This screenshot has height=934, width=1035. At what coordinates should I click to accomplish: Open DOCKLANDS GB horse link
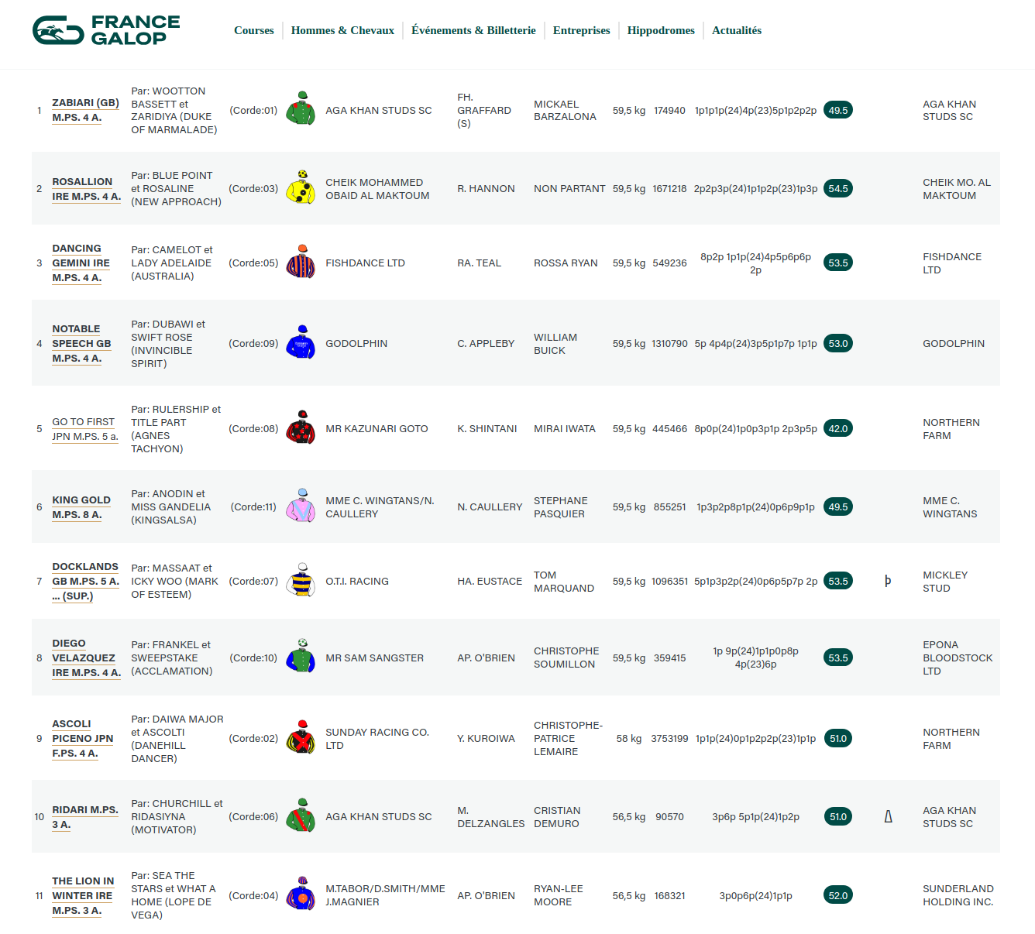[85, 582]
